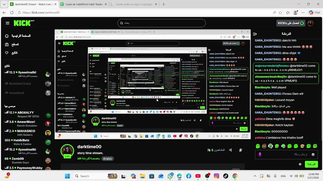The image size is (323, 181).
Task: Click the follow user icon beside share
Action: (240, 150)
